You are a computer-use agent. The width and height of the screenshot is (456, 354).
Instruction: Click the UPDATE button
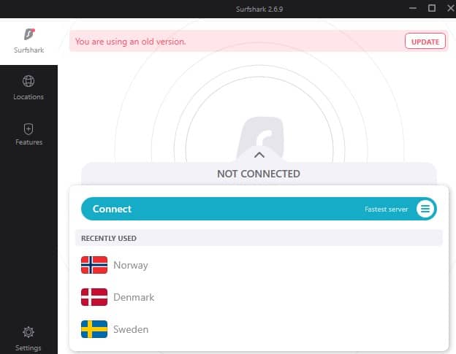pyautogui.click(x=425, y=41)
